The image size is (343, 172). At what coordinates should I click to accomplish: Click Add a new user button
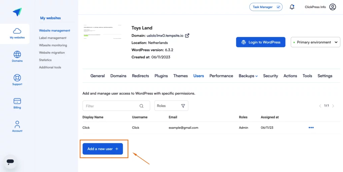(x=102, y=149)
